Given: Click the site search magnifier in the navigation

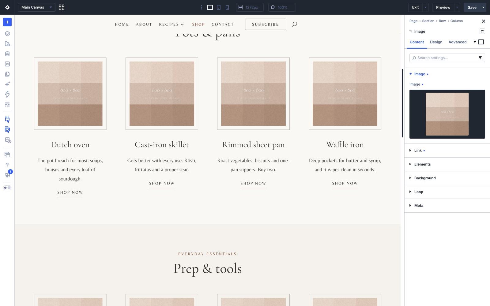Looking at the screenshot, I should click(x=294, y=24).
